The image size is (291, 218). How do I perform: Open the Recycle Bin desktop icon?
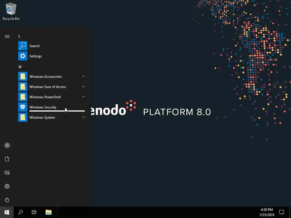[x=11, y=11]
